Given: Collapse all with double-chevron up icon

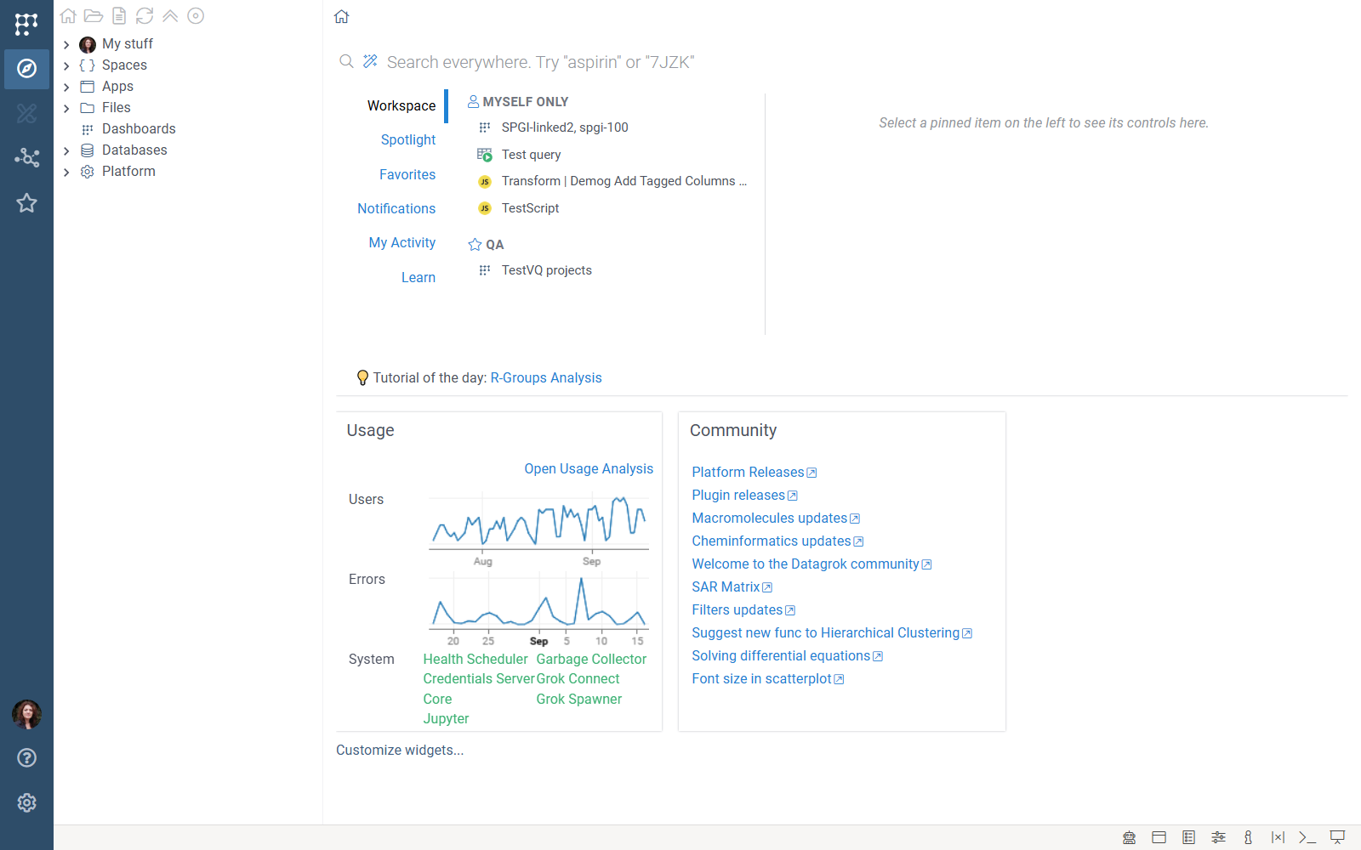Looking at the screenshot, I should tap(170, 16).
